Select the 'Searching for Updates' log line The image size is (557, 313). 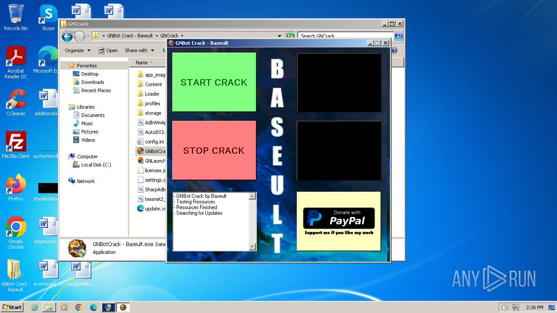pyautogui.click(x=199, y=213)
